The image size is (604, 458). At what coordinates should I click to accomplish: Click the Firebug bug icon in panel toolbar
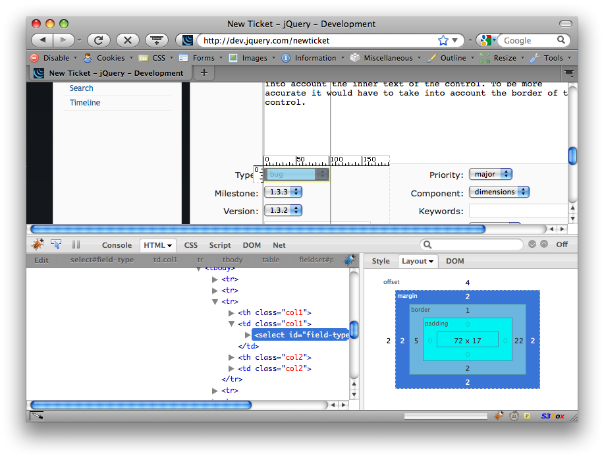[38, 244]
